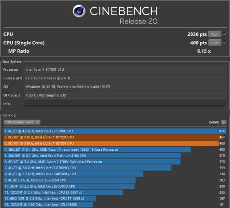The image size is (230, 208).
Task: Run the CPU (Single Core) benchmark
Action: click(x=215, y=43)
